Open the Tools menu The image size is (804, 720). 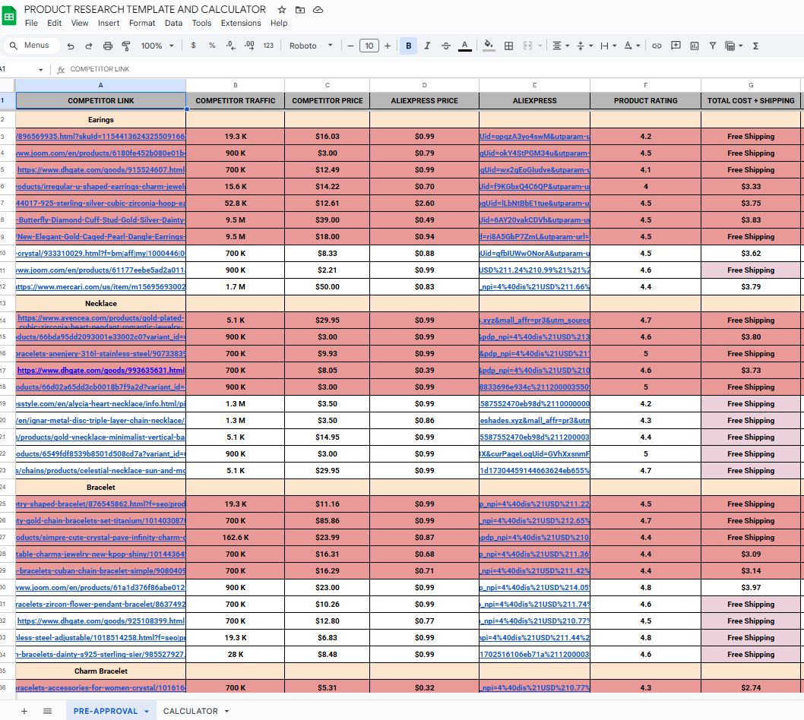[201, 23]
